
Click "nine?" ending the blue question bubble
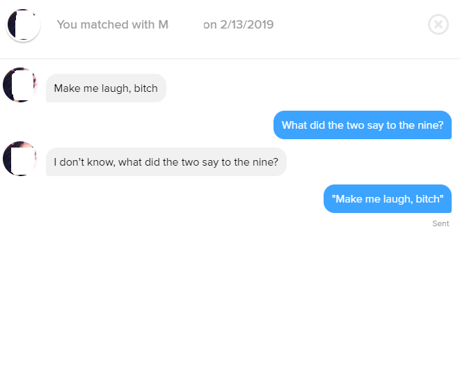[x=429, y=125]
